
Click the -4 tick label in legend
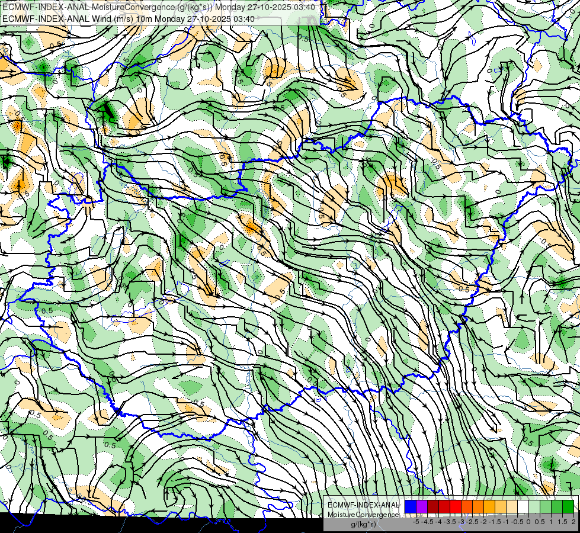(x=438, y=522)
